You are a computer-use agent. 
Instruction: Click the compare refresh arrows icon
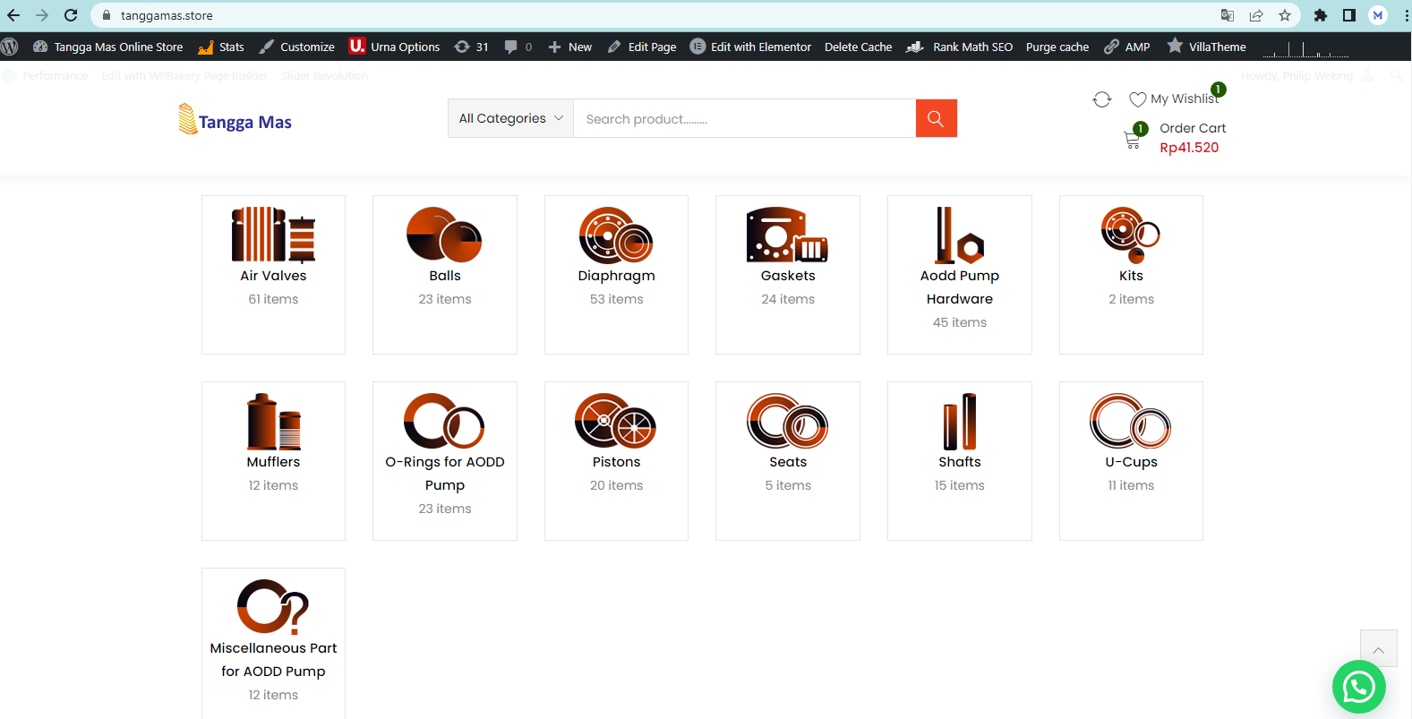(1101, 99)
